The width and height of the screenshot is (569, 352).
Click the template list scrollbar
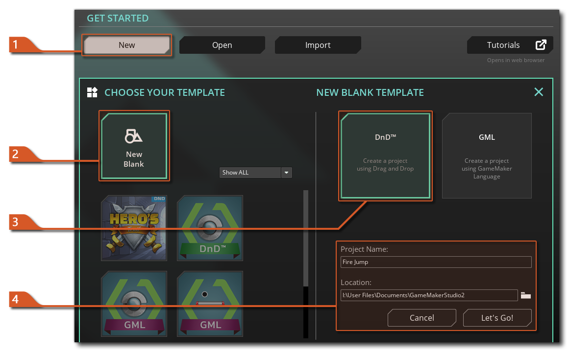[x=305, y=238]
